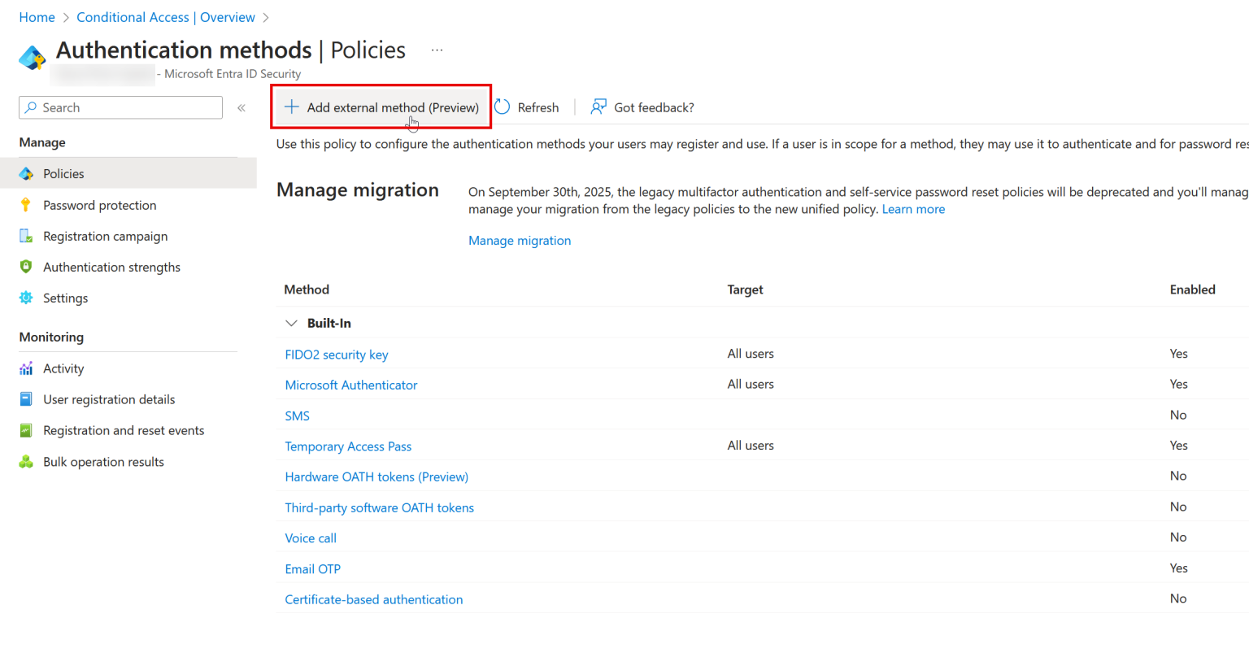Click the Settings gear icon in the sidebar
The width and height of the screenshot is (1249, 653).
26,298
